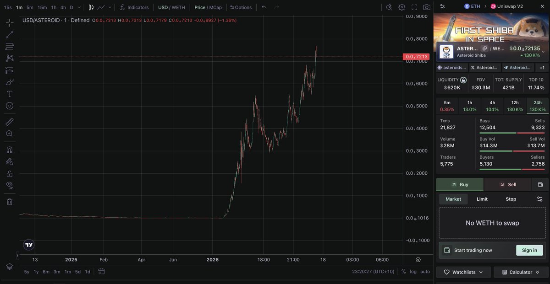Select the text annotation tool
The height and width of the screenshot is (284, 550).
pyautogui.click(x=10, y=94)
